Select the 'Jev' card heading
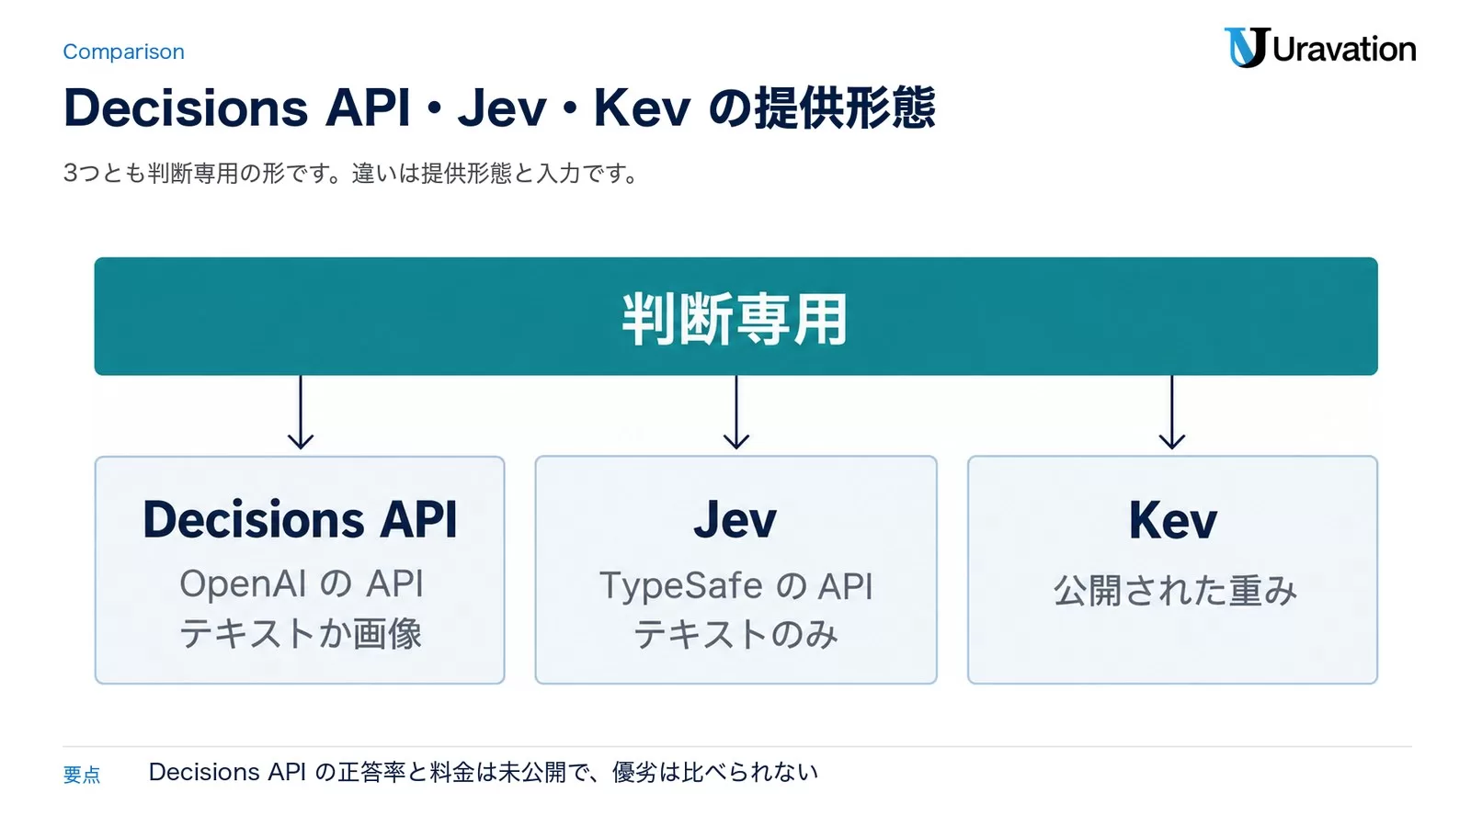Viewport: 1471px width, 827px height. pos(735,520)
